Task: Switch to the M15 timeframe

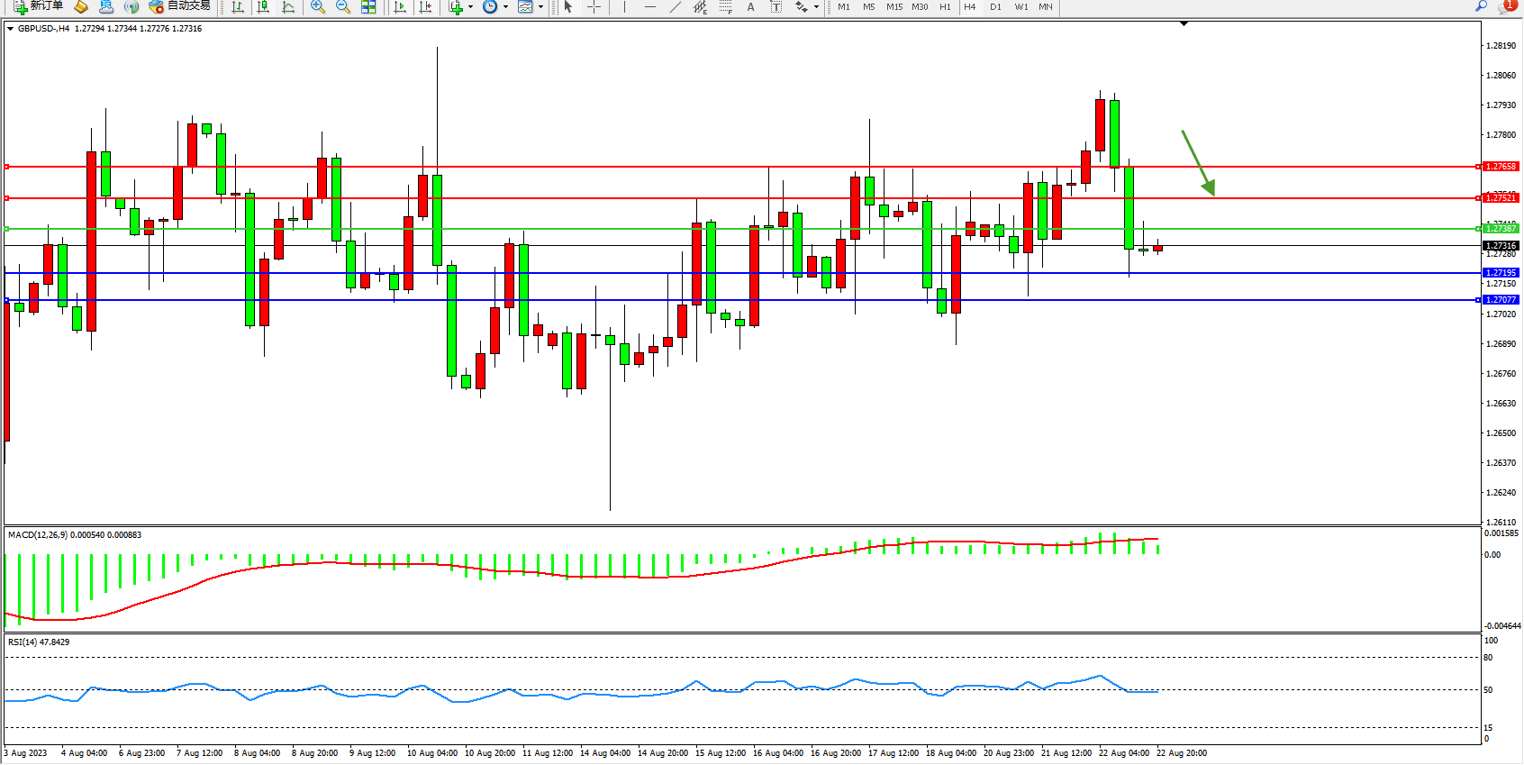Action: coord(894,7)
